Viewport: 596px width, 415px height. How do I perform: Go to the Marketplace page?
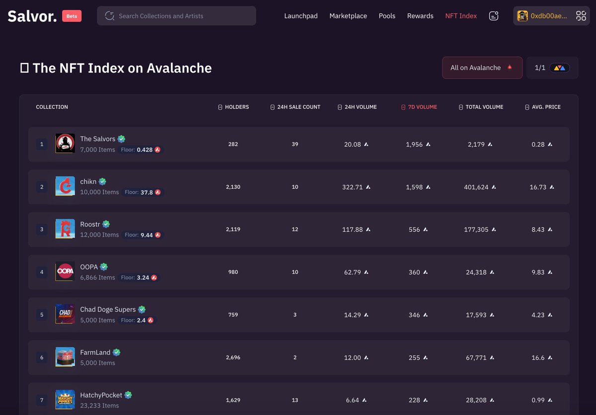pos(348,16)
